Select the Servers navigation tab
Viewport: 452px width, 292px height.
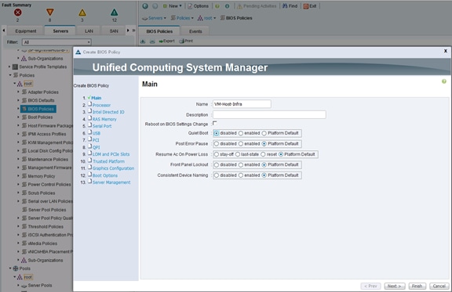point(60,31)
